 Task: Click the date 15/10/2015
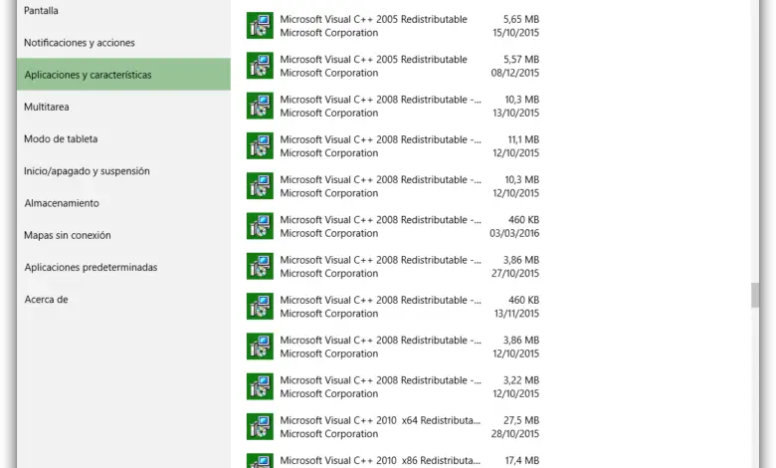click(x=515, y=33)
